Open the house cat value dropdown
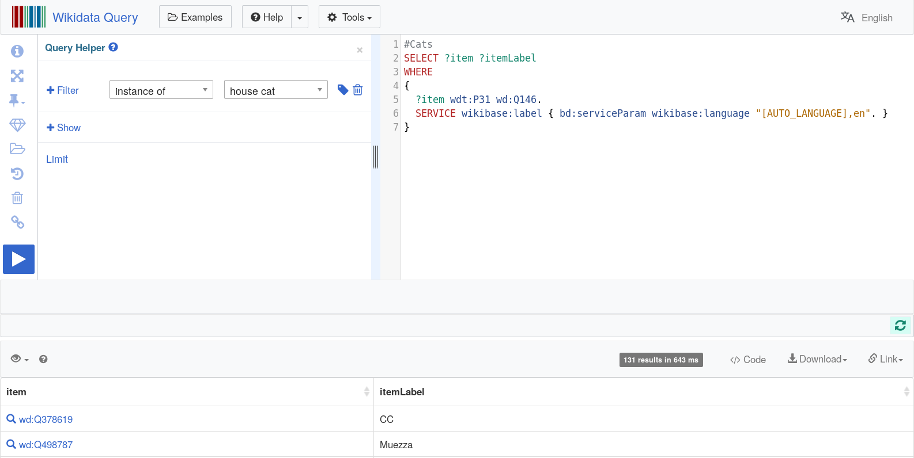Image resolution: width=914 pixels, height=458 pixels. point(276,90)
